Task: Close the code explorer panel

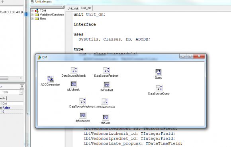Action: [x=63, y=7]
